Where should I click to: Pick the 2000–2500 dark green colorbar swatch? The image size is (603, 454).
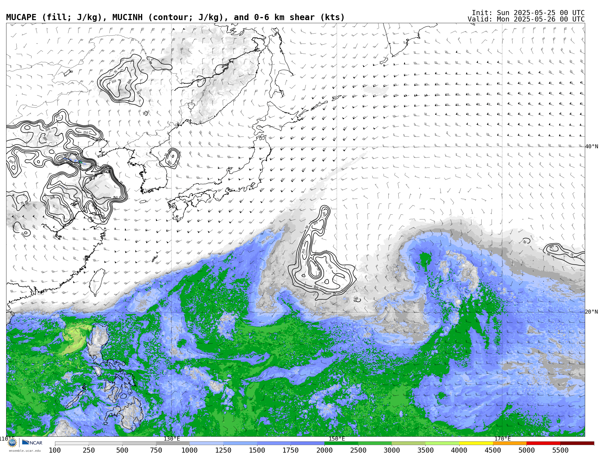[341, 443]
